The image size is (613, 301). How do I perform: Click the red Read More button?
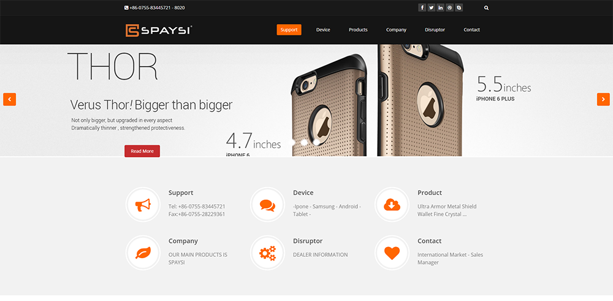click(142, 151)
